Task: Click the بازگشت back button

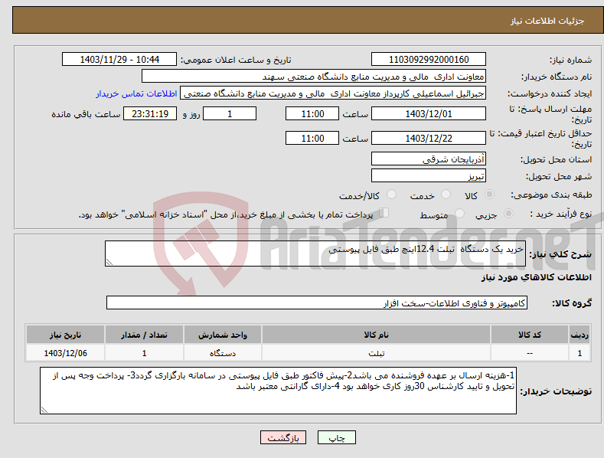Action: [283, 437]
